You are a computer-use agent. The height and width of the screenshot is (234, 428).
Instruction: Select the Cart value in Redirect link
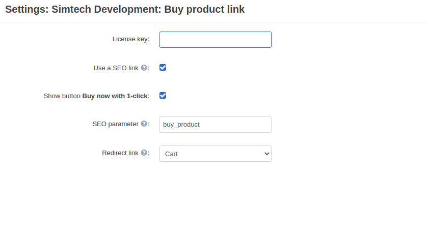click(171, 154)
